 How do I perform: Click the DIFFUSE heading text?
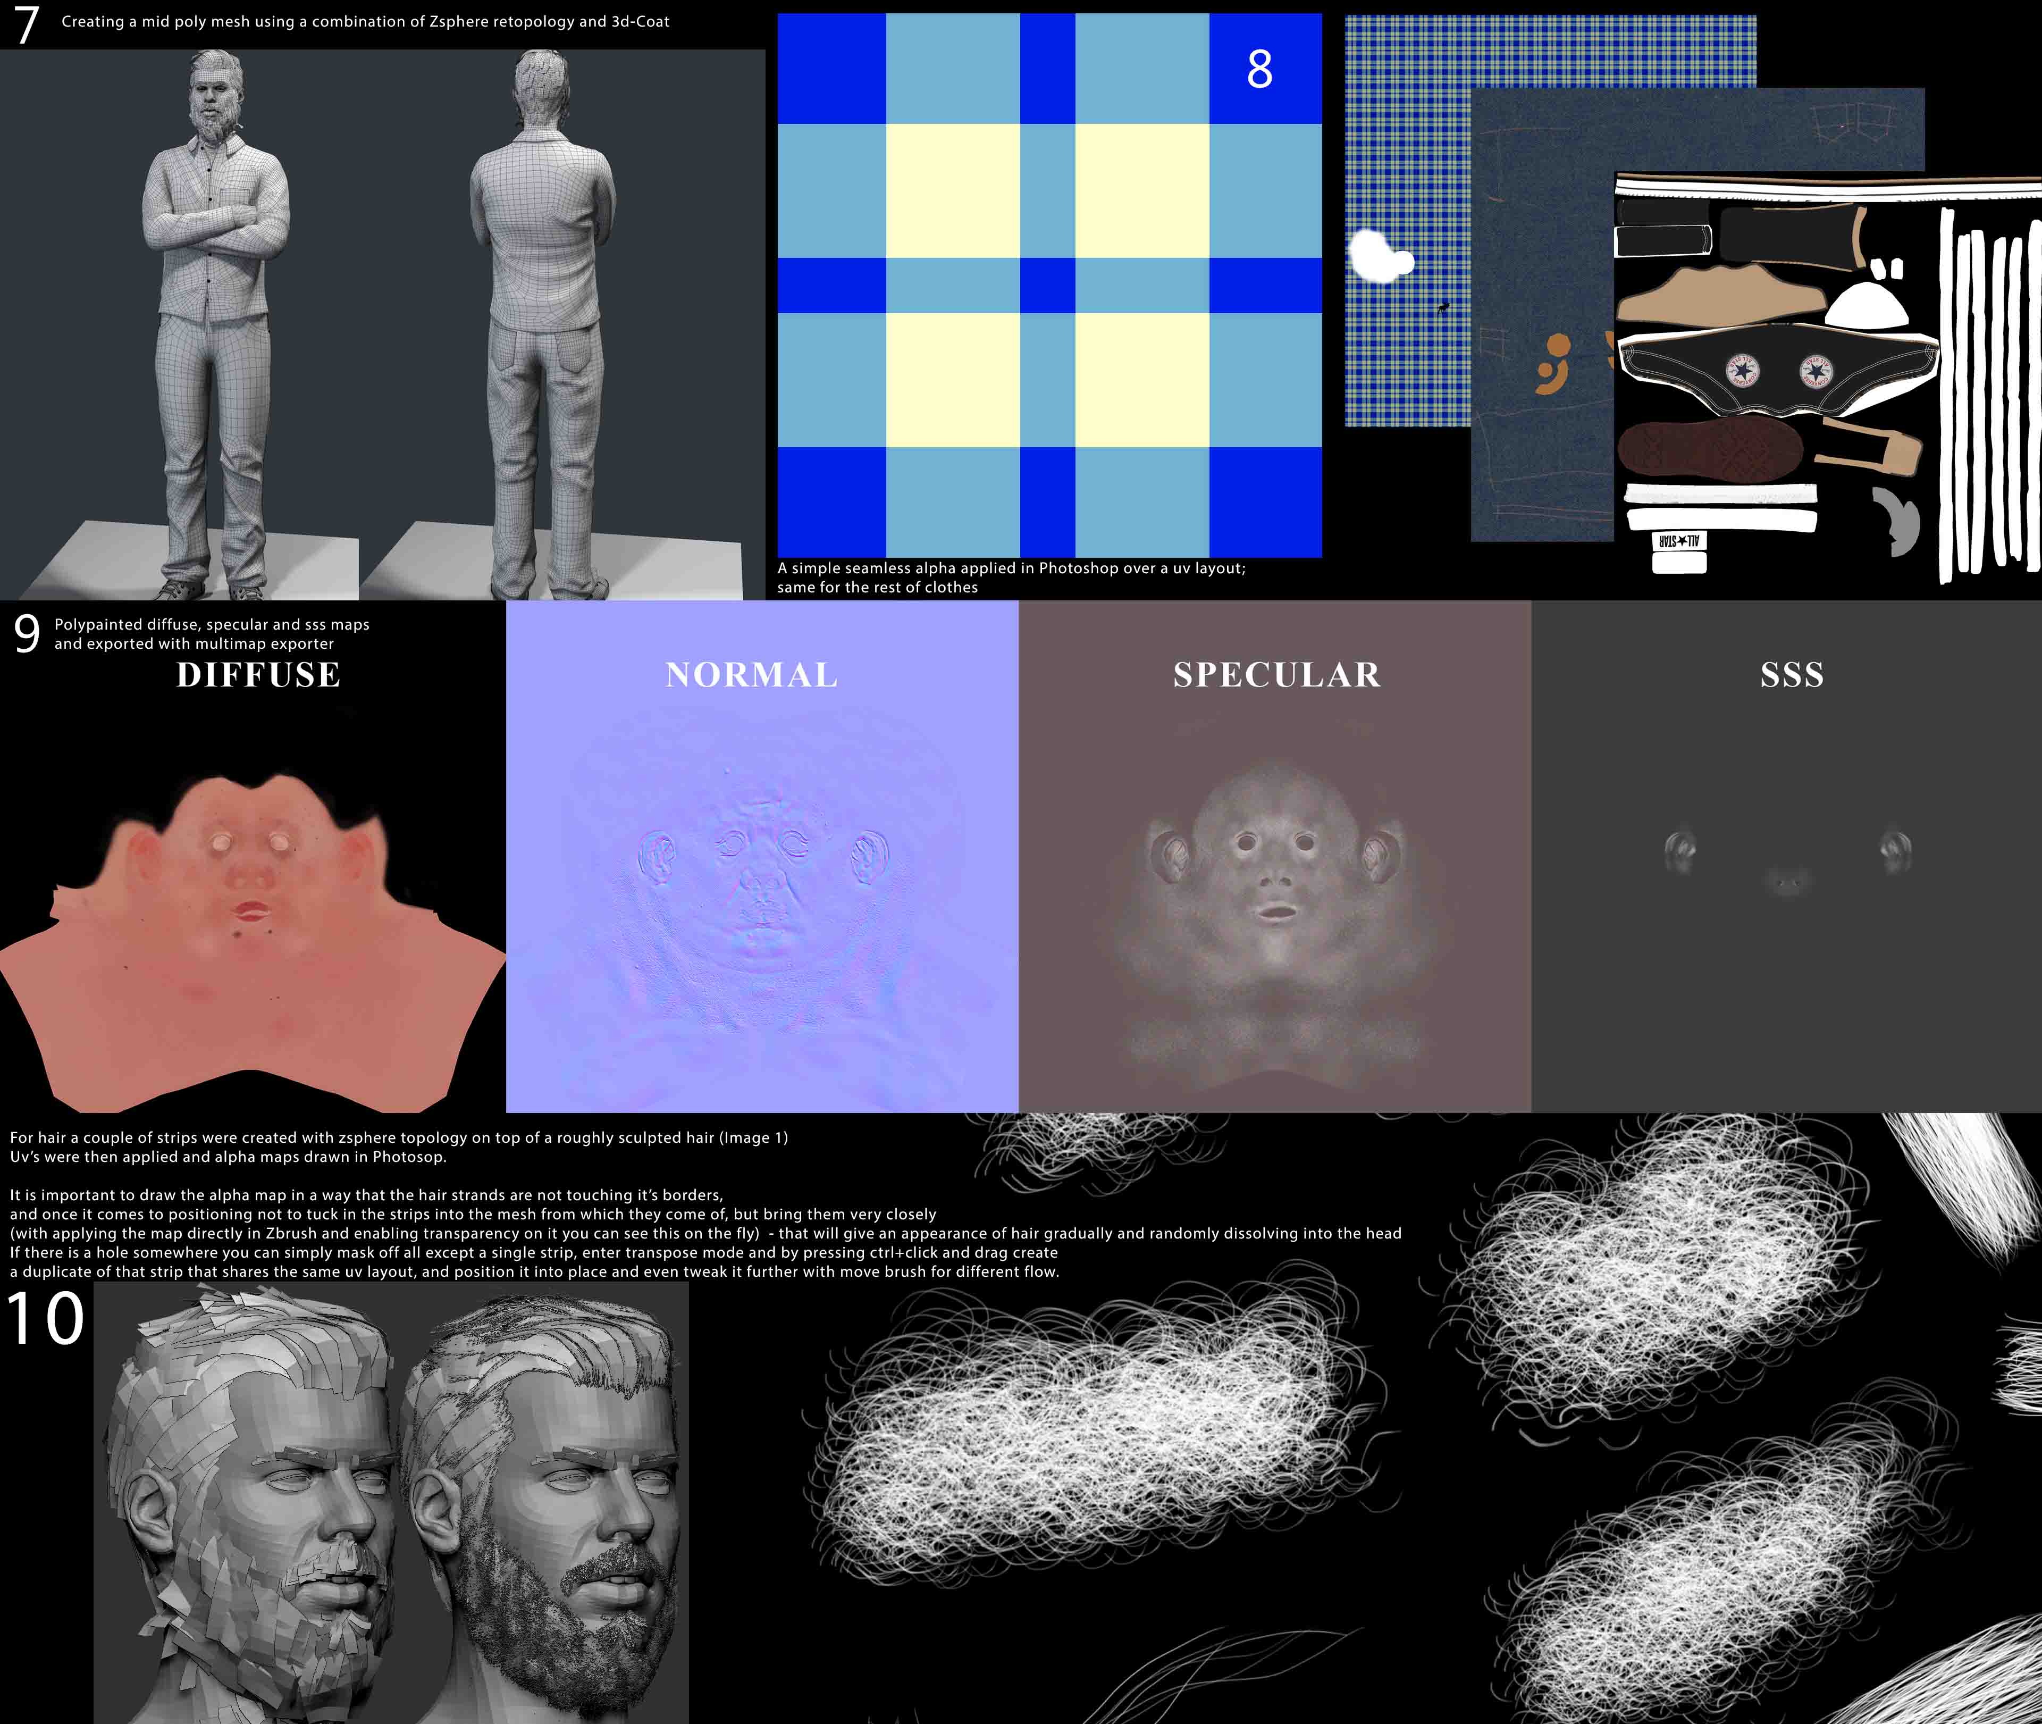tap(258, 675)
